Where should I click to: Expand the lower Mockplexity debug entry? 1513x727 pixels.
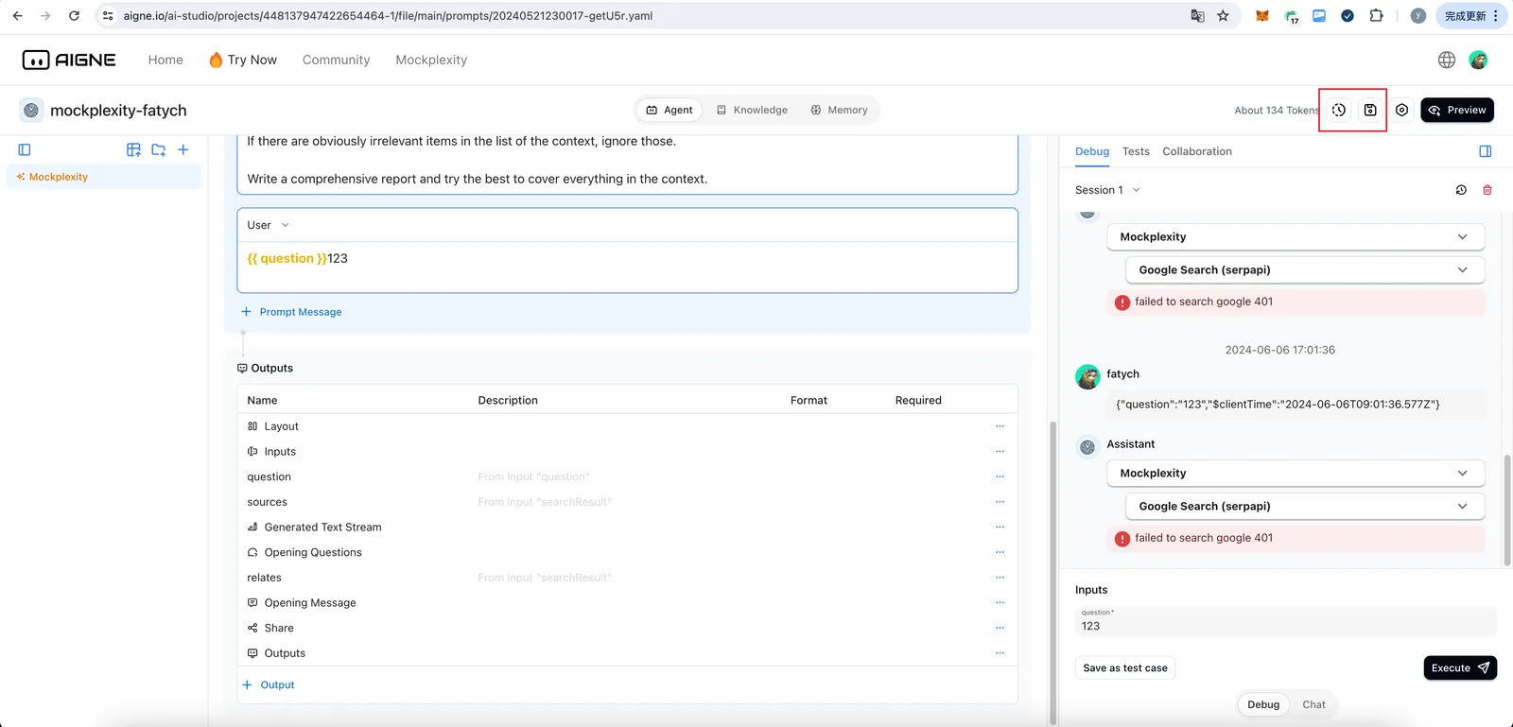1296,473
